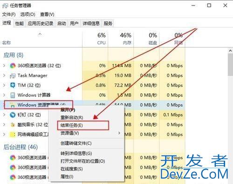Expand the 酷我音乐 row
233x184 pixels.
click(x=4, y=124)
